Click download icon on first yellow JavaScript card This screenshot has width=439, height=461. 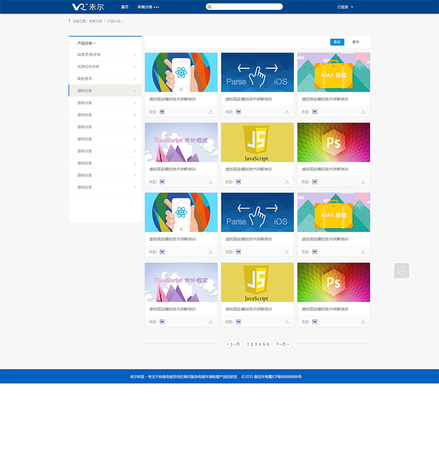[x=287, y=182]
